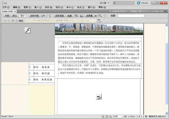Viewport: 169px width, 119px height.
Task: Select the building banner image
Action: (99, 29)
